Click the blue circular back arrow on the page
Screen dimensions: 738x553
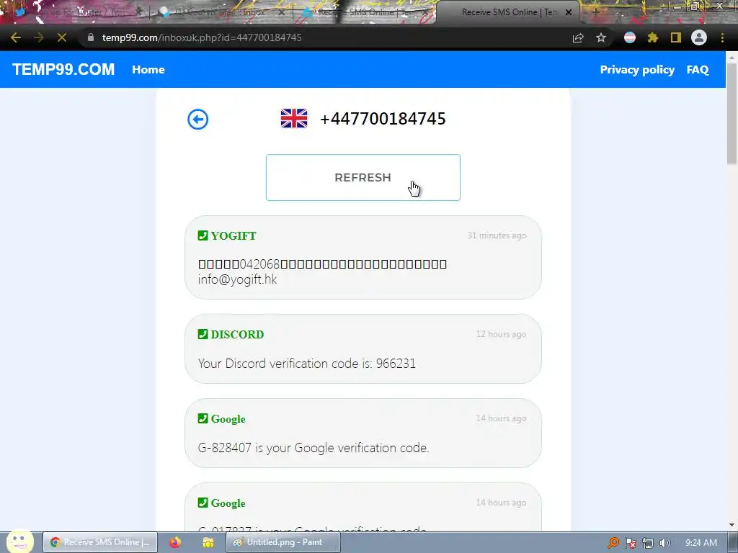pyautogui.click(x=197, y=119)
